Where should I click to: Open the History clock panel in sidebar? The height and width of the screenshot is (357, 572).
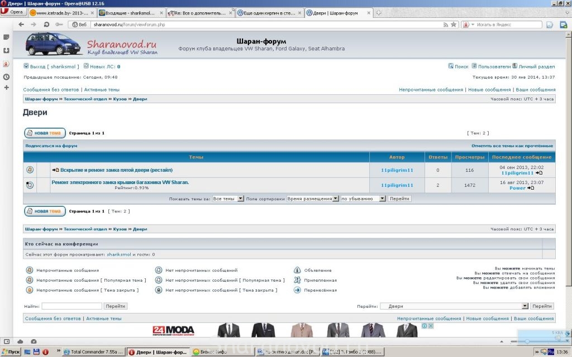tap(6, 76)
